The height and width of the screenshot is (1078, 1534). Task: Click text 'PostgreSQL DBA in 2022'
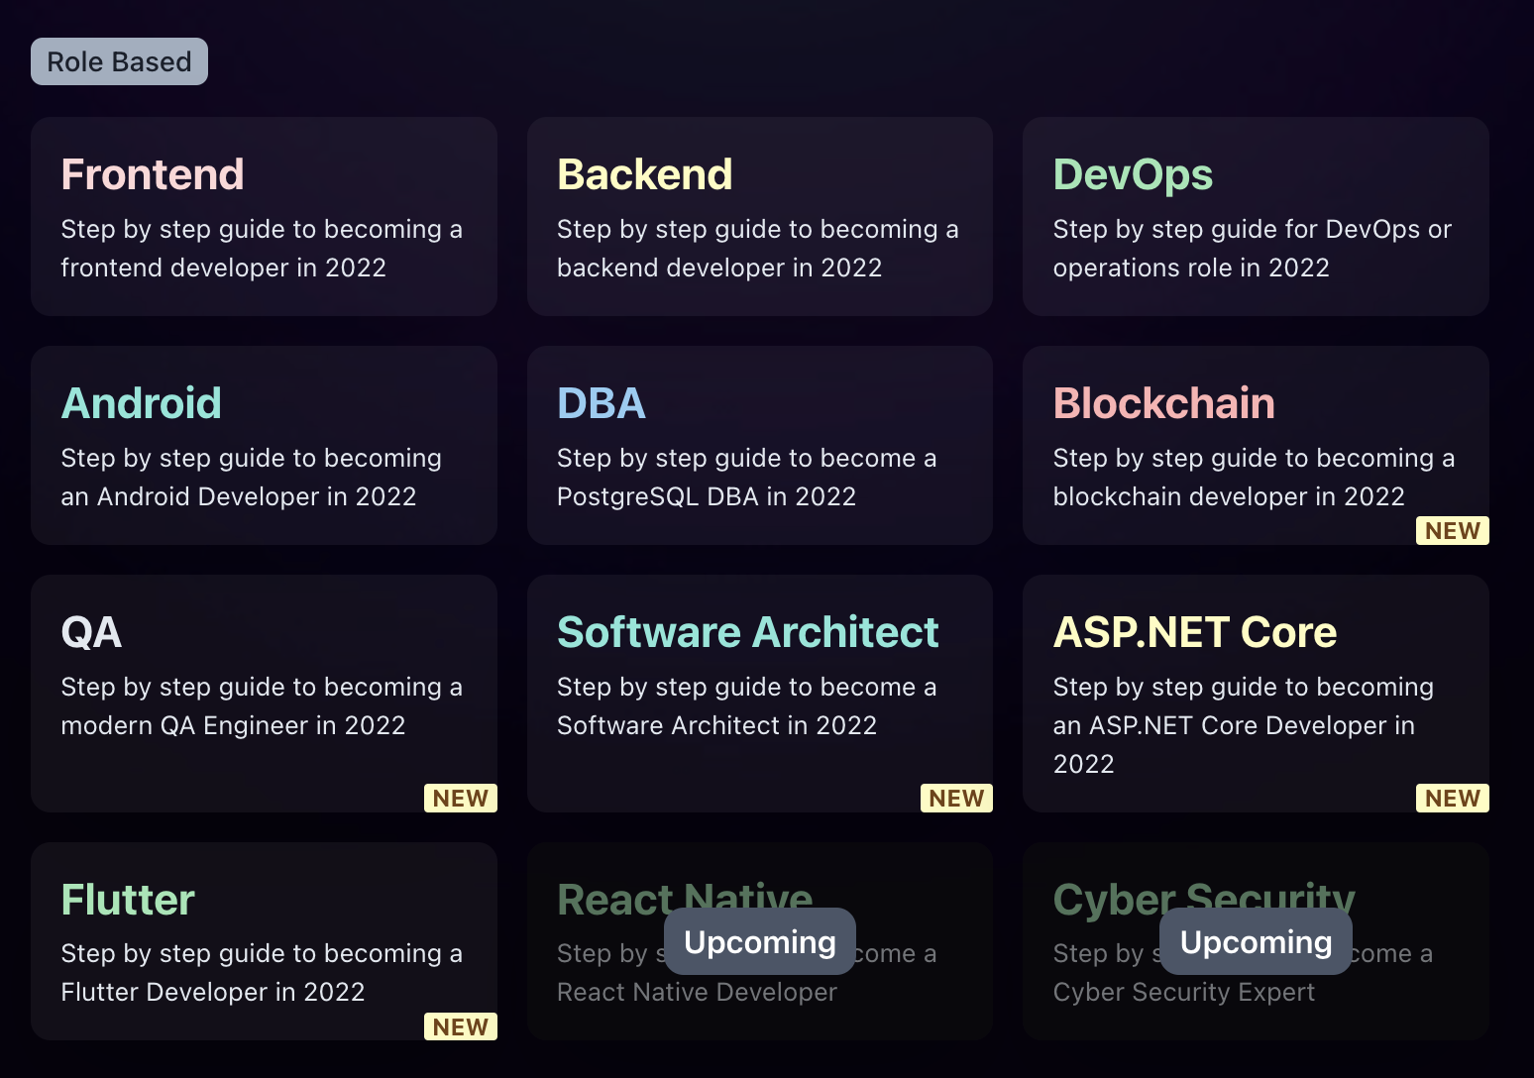[x=707, y=496]
